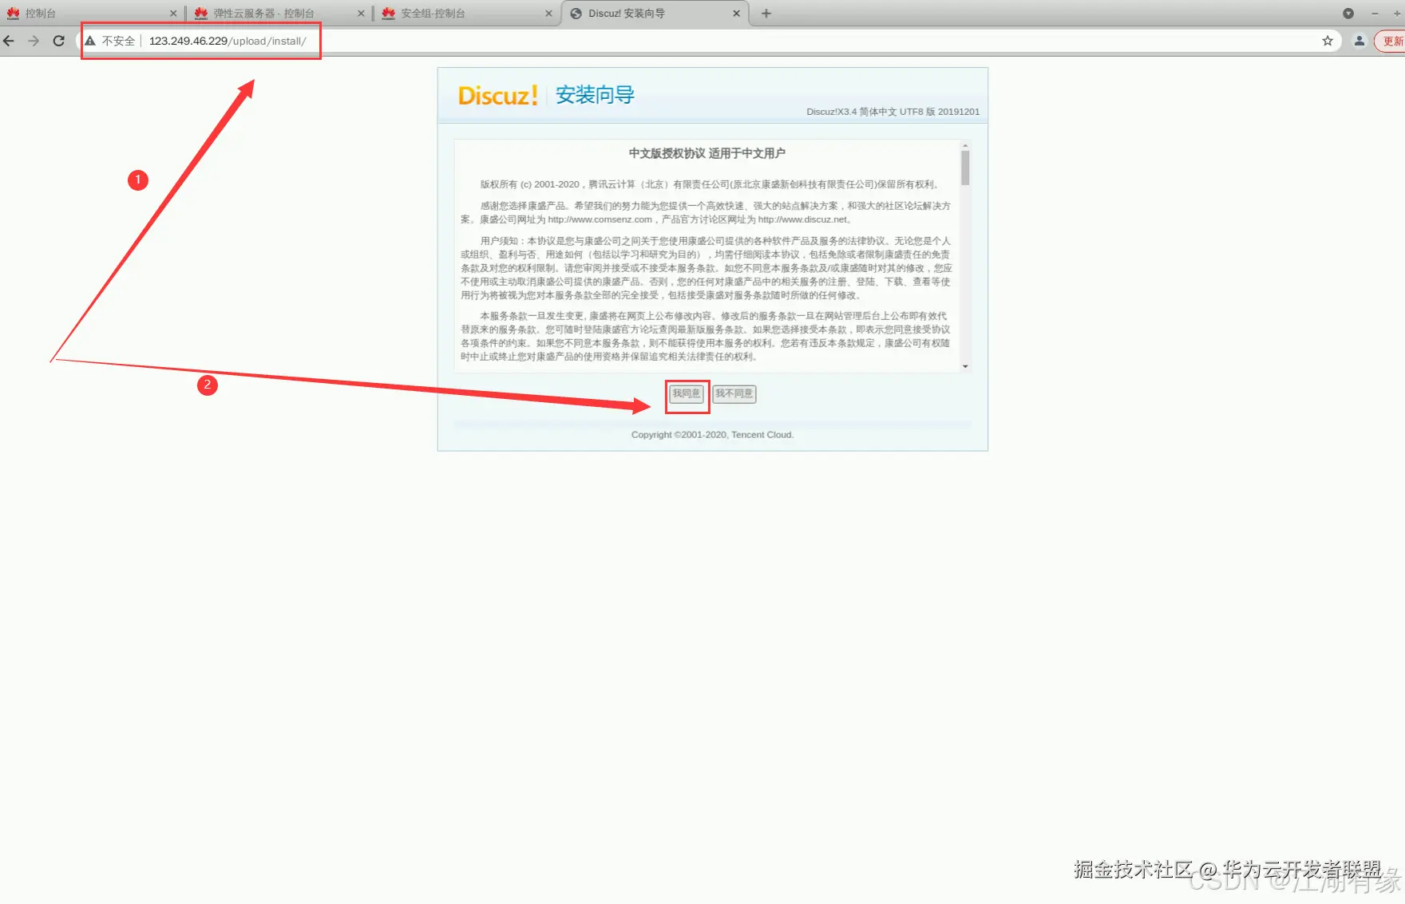Select the Discuz! 安装向导 tab
Viewport: 1405px width, 904px height.
(x=655, y=14)
